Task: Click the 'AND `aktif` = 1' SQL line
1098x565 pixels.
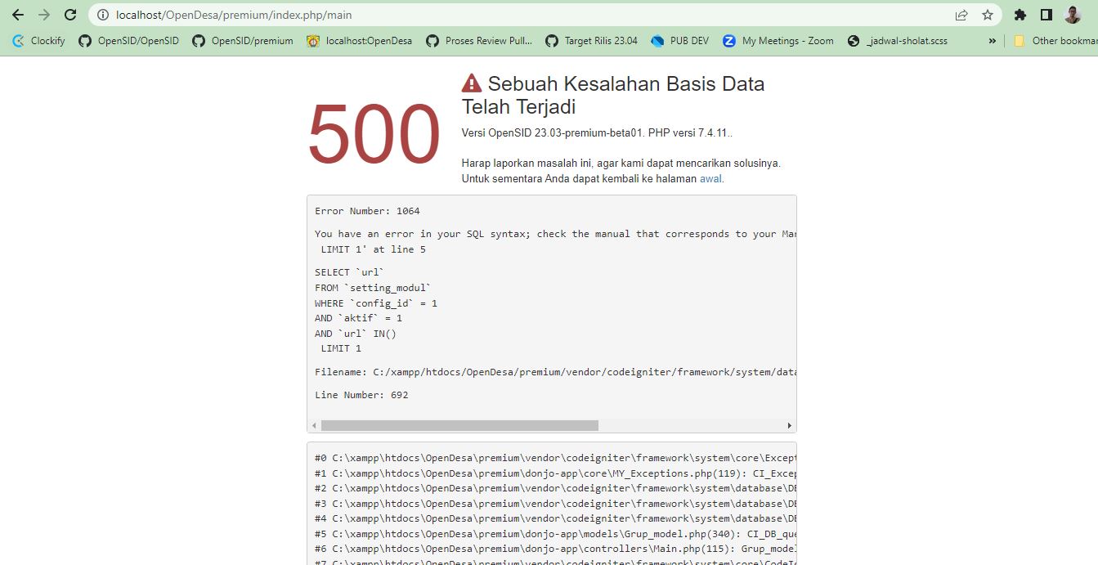Action: coord(358,318)
